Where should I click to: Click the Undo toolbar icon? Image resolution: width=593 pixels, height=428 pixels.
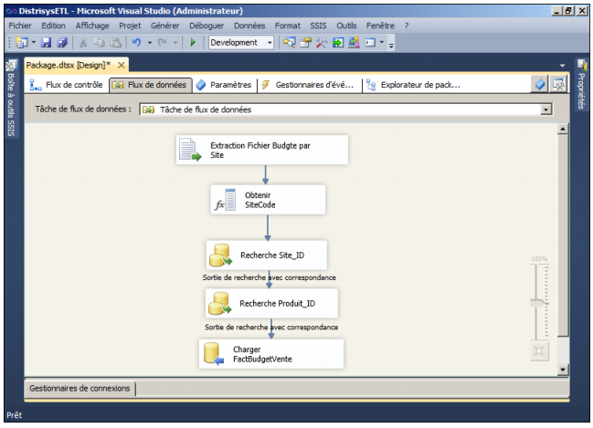coord(136,43)
